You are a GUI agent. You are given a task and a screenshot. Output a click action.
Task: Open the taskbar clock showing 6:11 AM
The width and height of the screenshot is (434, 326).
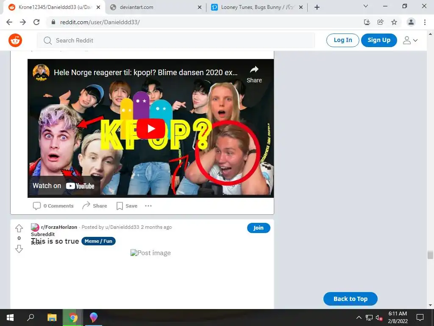click(x=398, y=318)
